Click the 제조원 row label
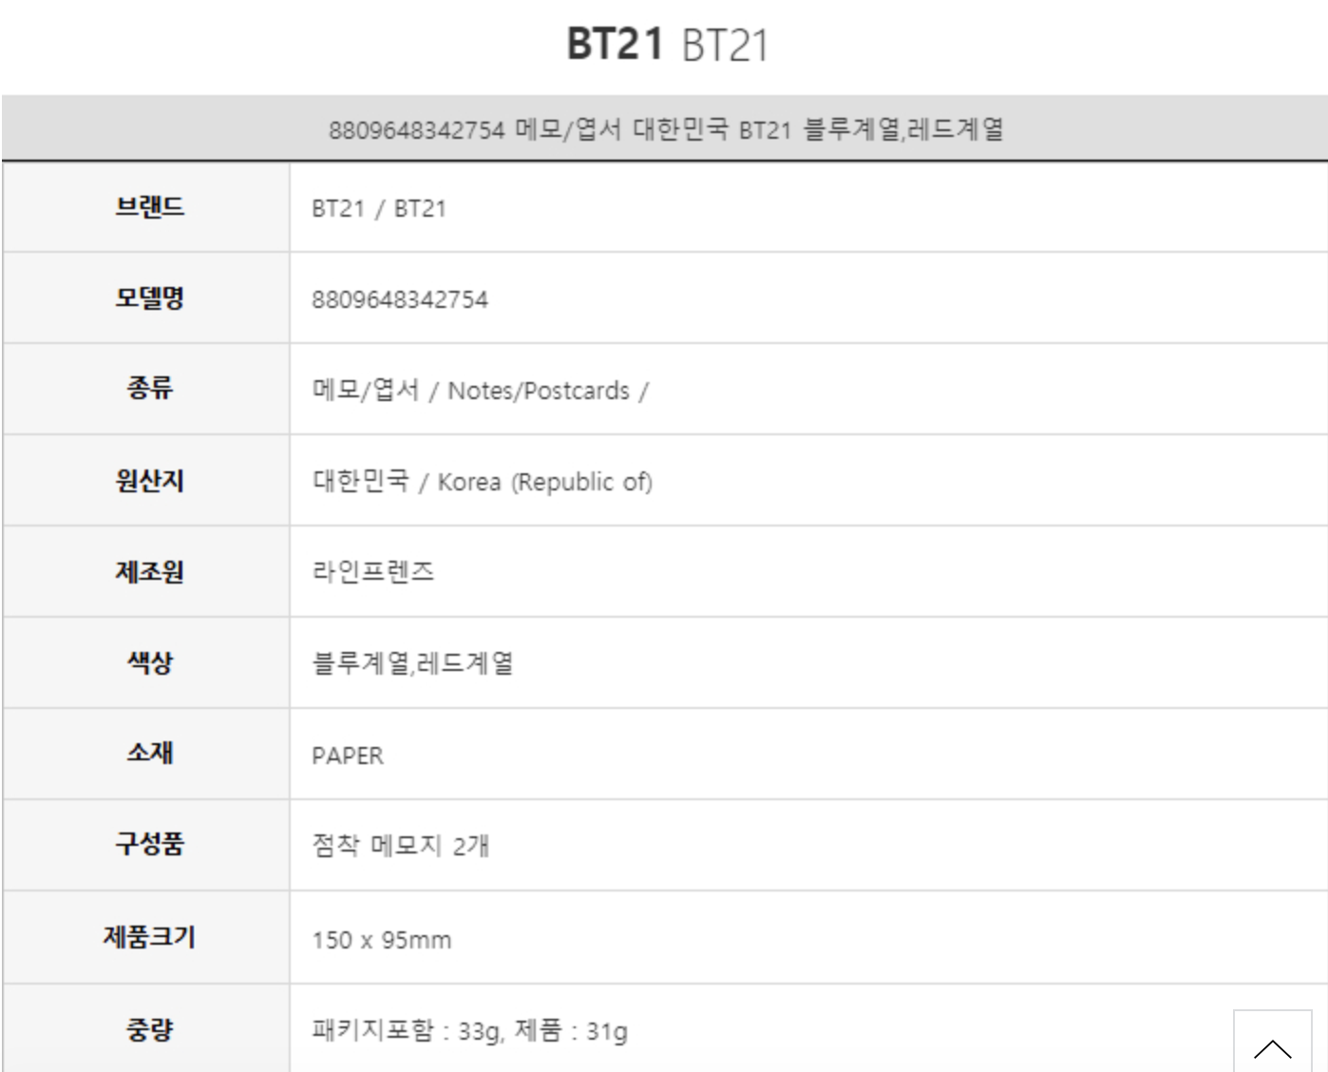Viewport: 1328px width, 1072px height. pos(149,571)
